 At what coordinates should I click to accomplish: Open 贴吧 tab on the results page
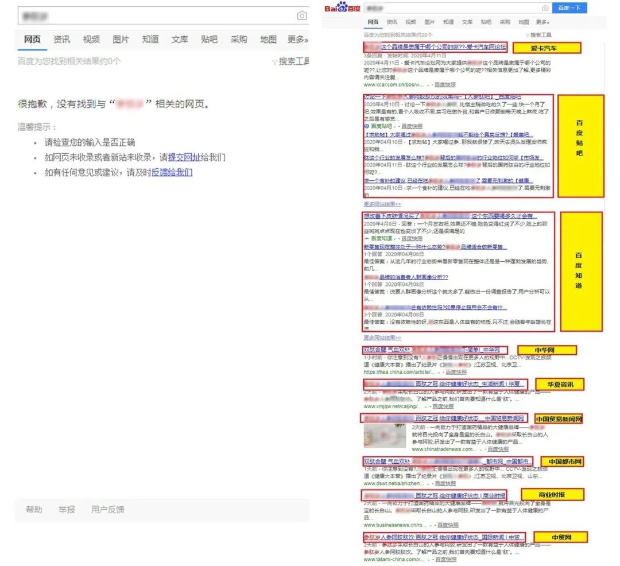click(486, 22)
